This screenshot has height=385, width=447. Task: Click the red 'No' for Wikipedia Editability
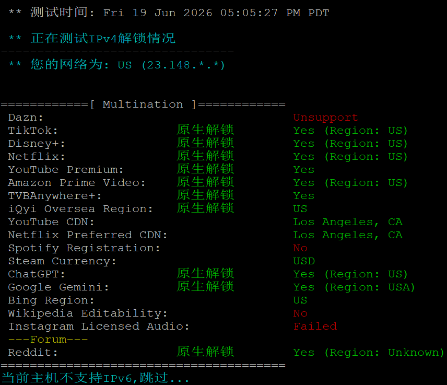point(300,313)
